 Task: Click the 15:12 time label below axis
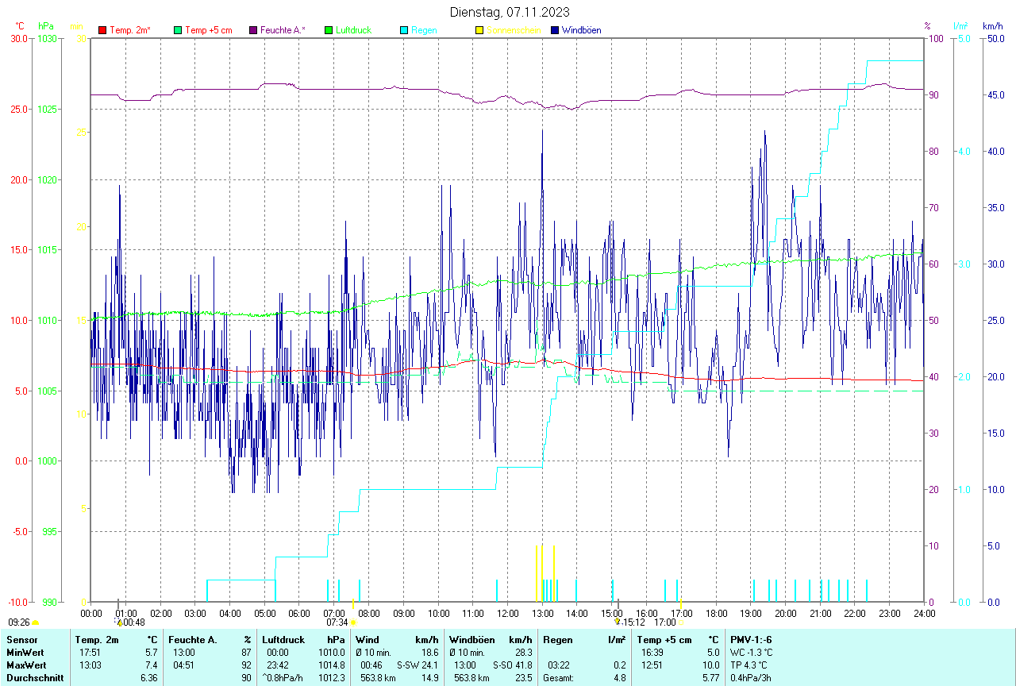point(633,623)
